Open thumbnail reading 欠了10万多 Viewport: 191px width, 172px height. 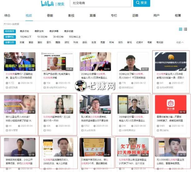[x=133, y=147]
